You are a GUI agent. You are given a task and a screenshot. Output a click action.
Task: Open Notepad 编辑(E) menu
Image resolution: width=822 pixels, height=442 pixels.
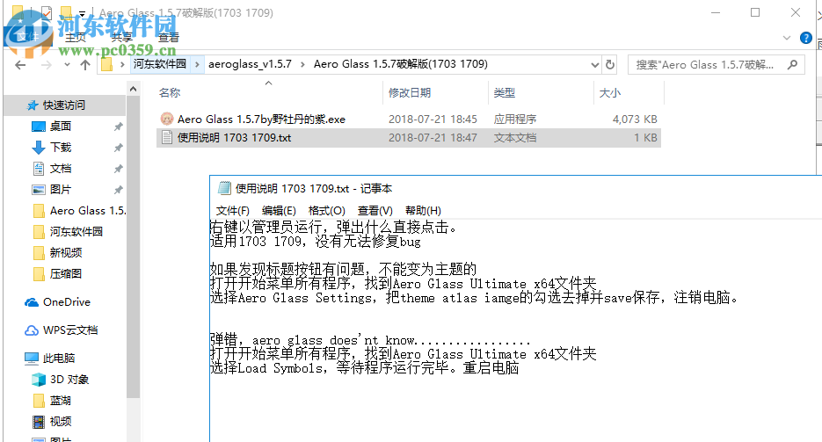[279, 211]
